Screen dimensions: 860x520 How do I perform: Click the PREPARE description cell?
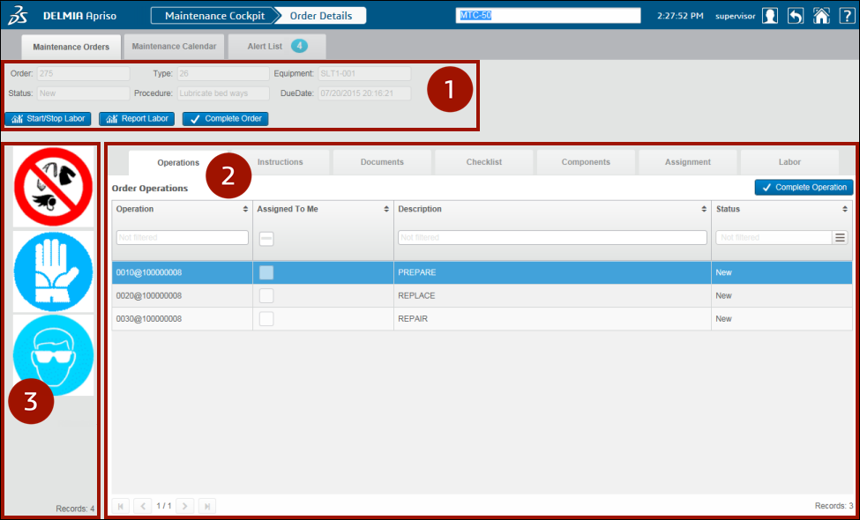pyautogui.click(x=552, y=272)
